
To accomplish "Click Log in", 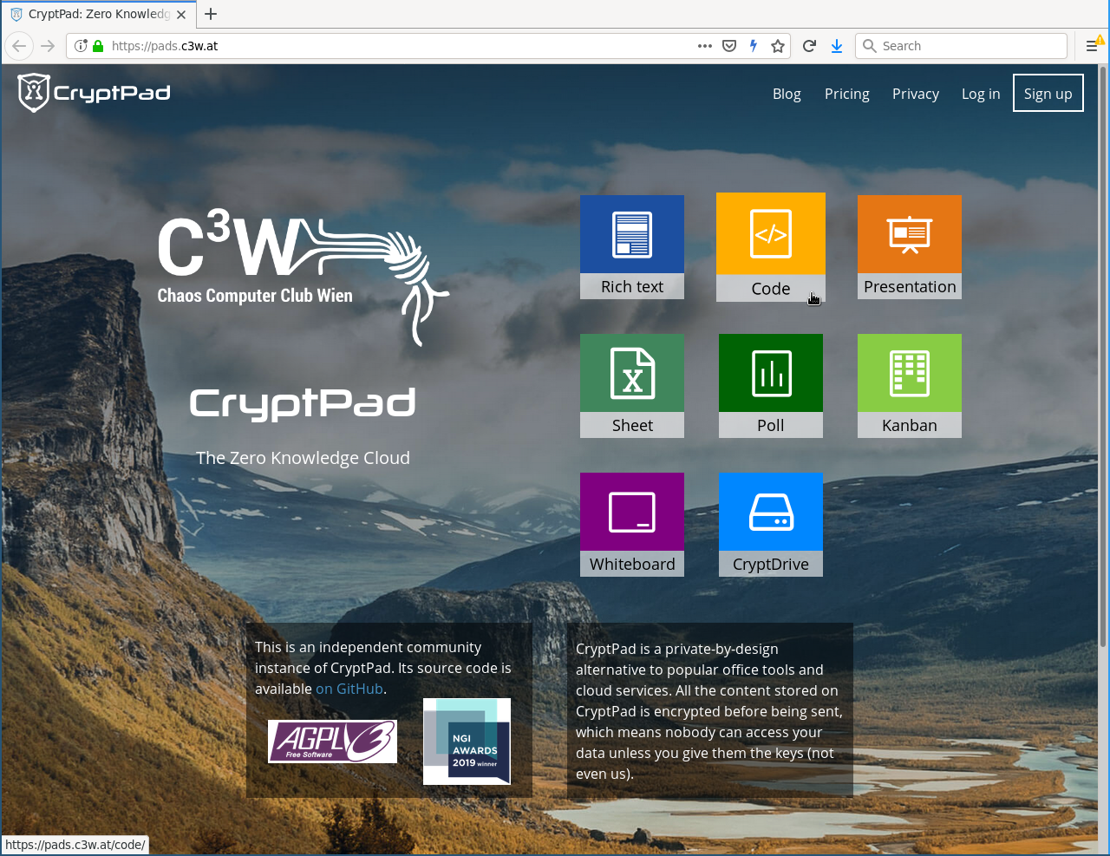I will click(x=981, y=94).
